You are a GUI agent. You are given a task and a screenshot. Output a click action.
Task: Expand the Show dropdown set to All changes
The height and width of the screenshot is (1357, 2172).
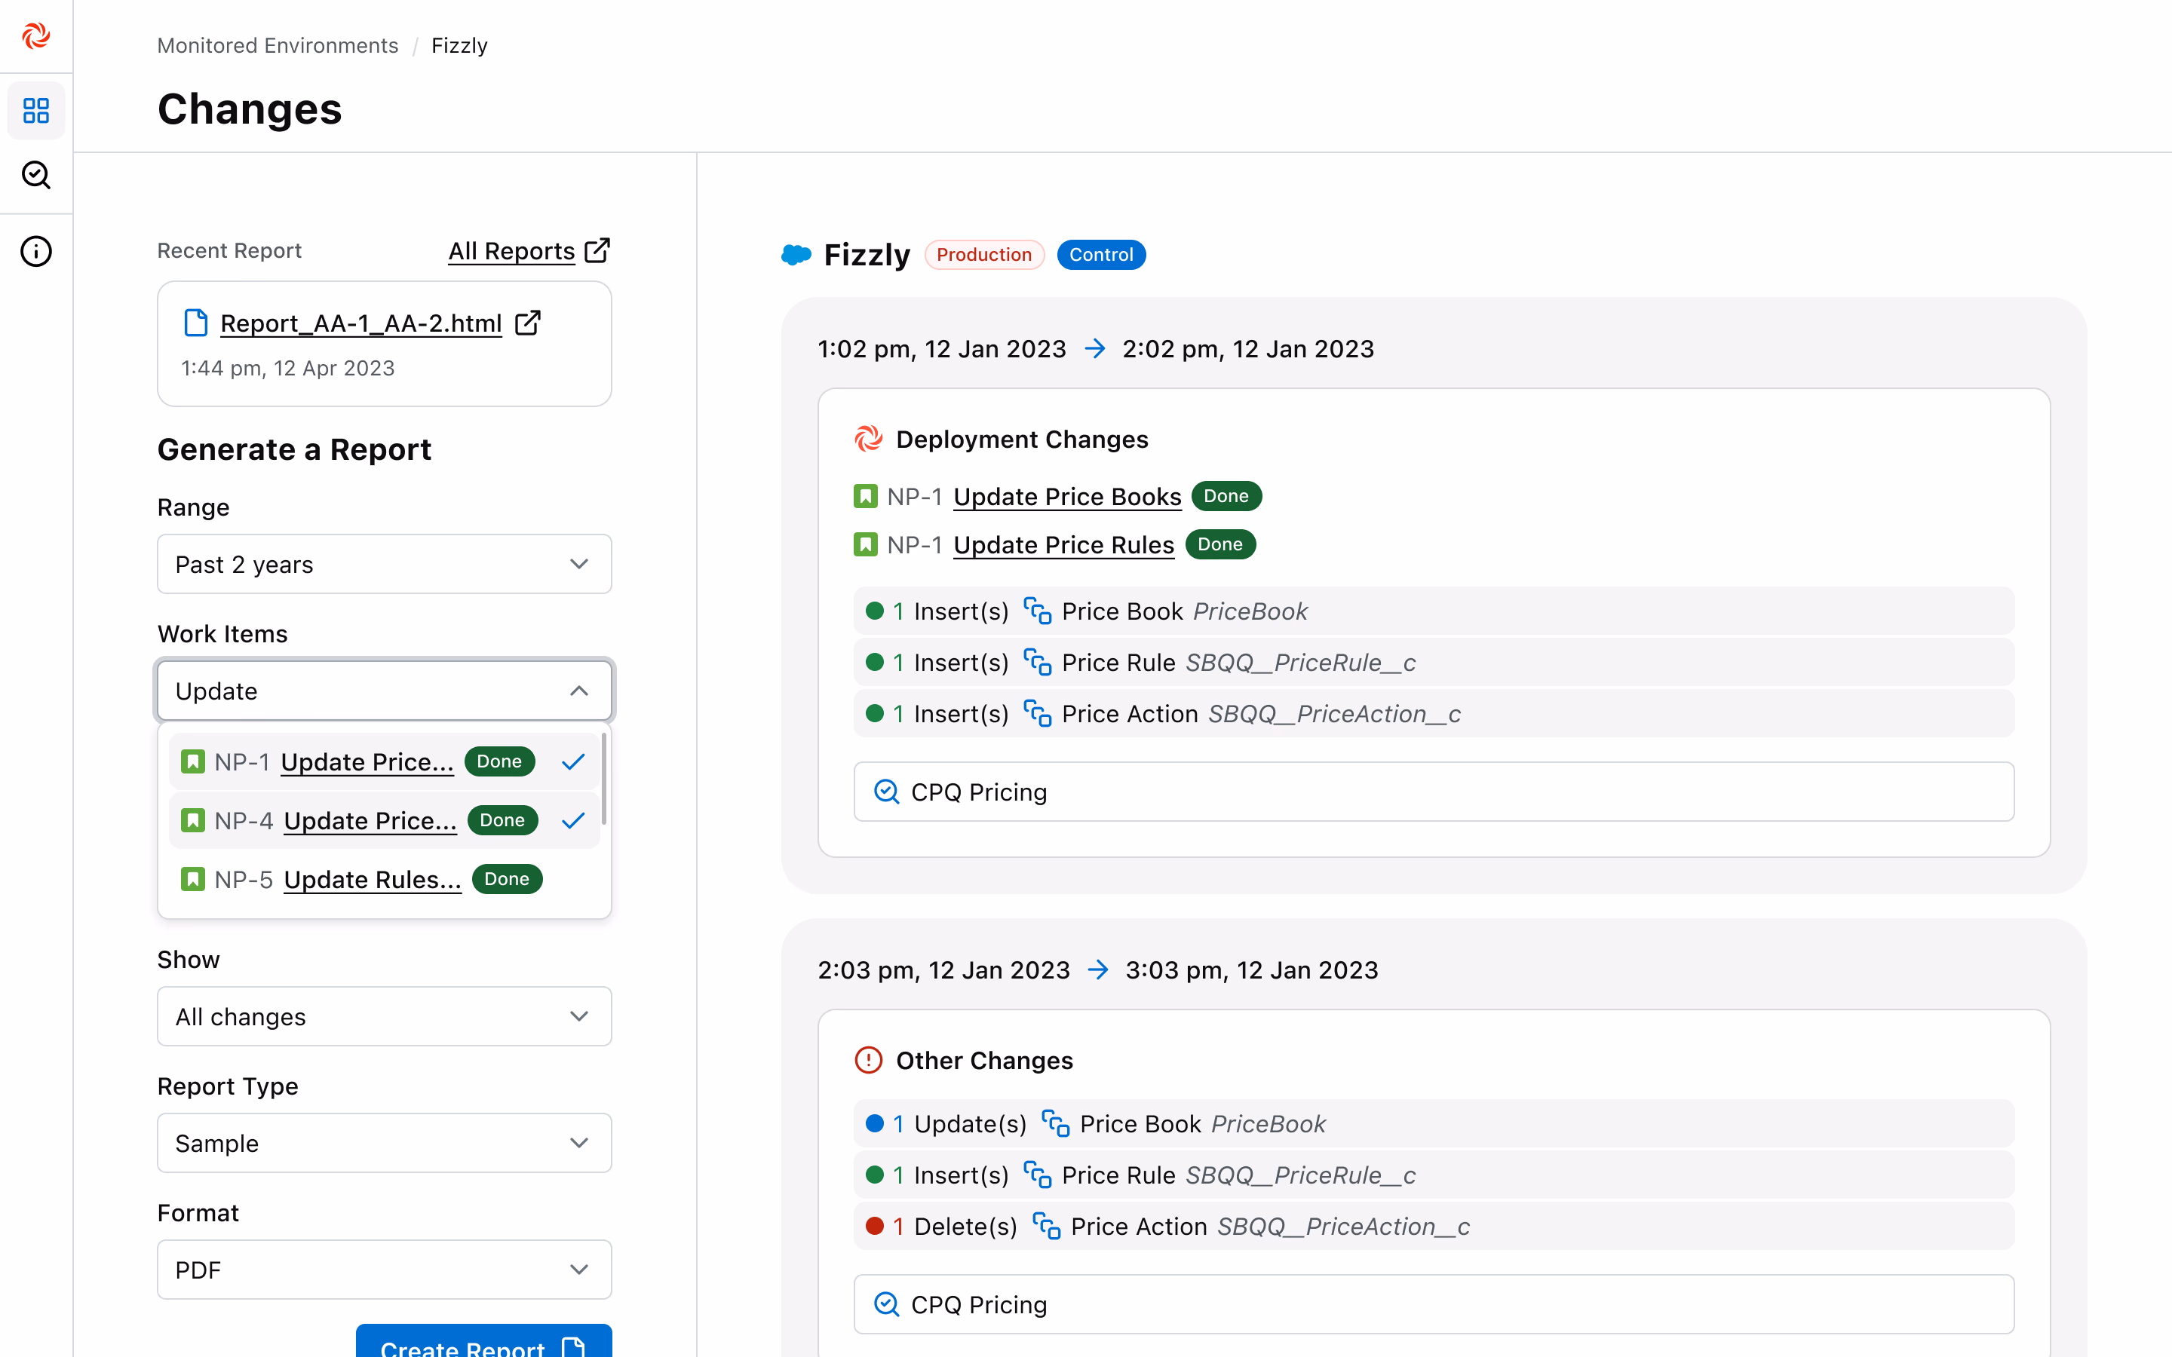(x=384, y=1017)
